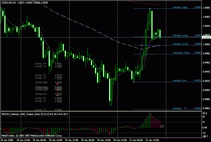This screenshot has height=142, width=211.
Task: Click the Swing Low value 0.9894
Action: [58, 94]
